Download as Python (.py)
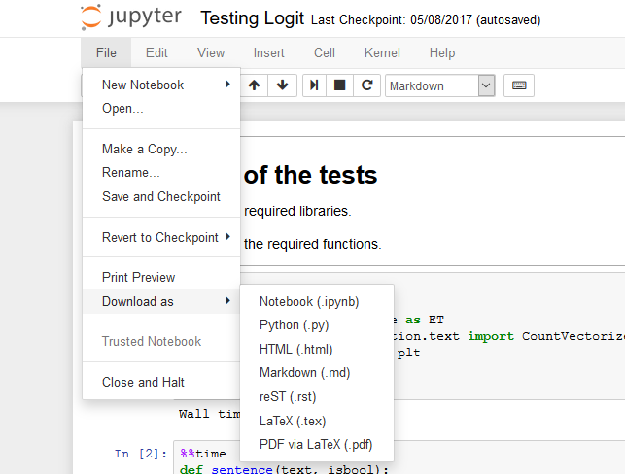The image size is (625, 474). tap(317, 325)
